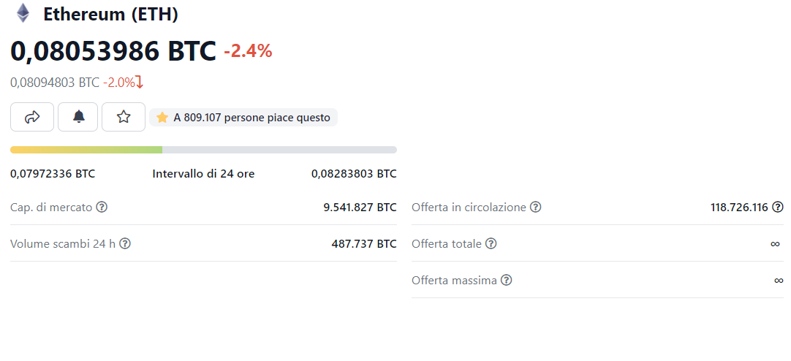Viewport: 791px width, 361px height.
Task: Click the share arrow button
Action: coord(31,117)
